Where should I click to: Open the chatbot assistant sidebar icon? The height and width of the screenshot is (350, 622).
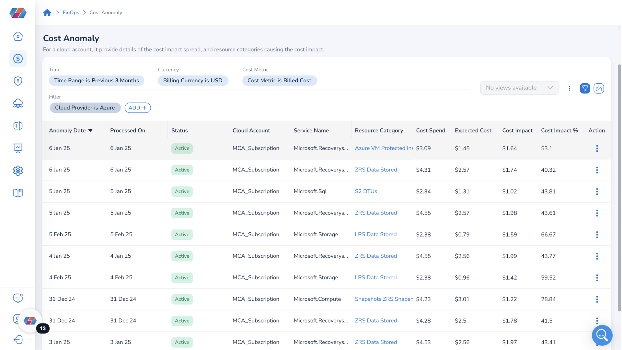[18, 298]
